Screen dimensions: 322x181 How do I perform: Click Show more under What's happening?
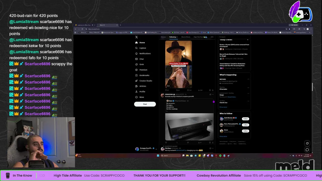(x=223, y=107)
